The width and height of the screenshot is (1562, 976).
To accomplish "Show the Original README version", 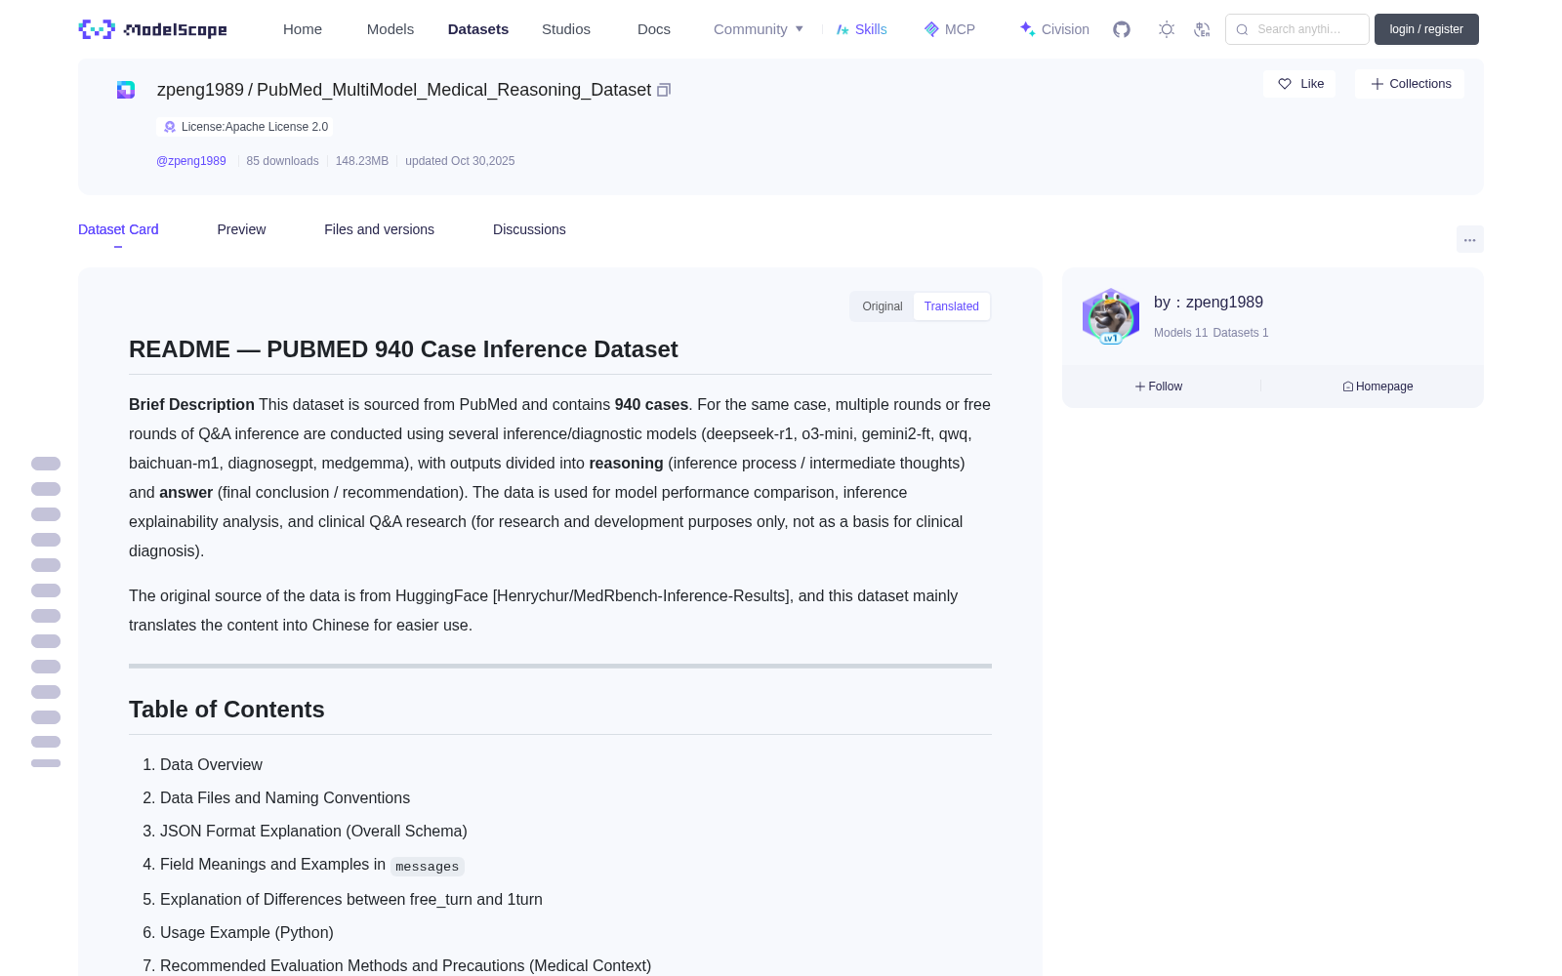I will point(883,306).
